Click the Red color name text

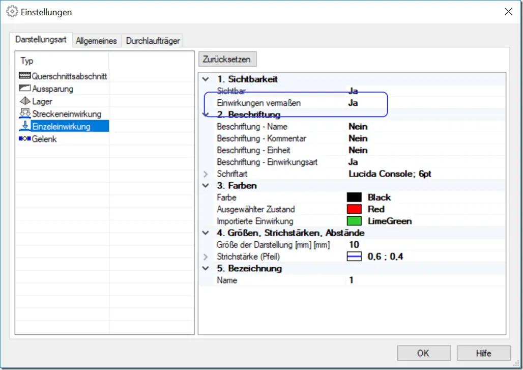[376, 209]
